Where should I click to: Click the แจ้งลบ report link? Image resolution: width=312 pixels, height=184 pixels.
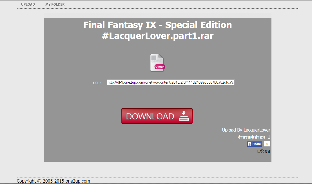(x=264, y=151)
